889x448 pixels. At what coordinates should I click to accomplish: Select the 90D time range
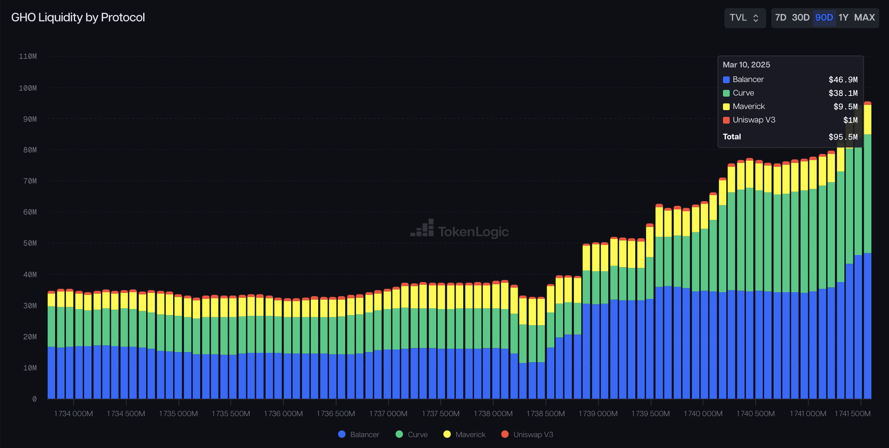pyautogui.click(x=824, y=18)
